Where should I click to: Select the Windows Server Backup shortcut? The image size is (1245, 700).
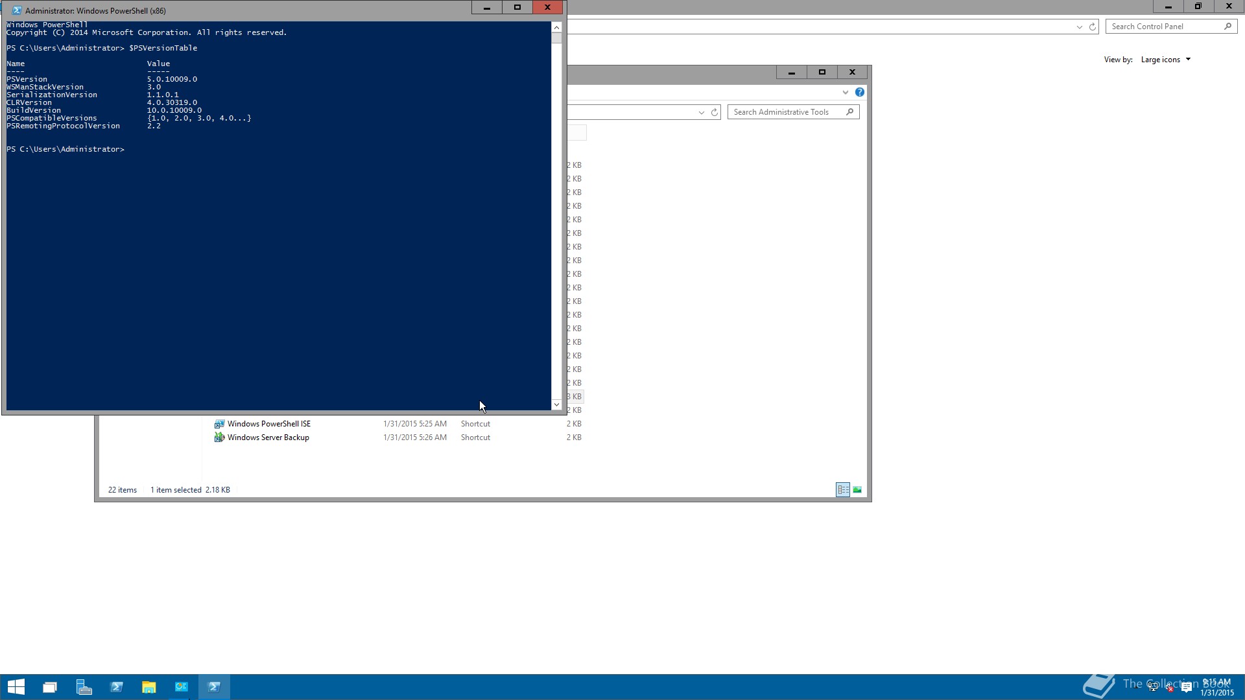click(x=268, y=437)
